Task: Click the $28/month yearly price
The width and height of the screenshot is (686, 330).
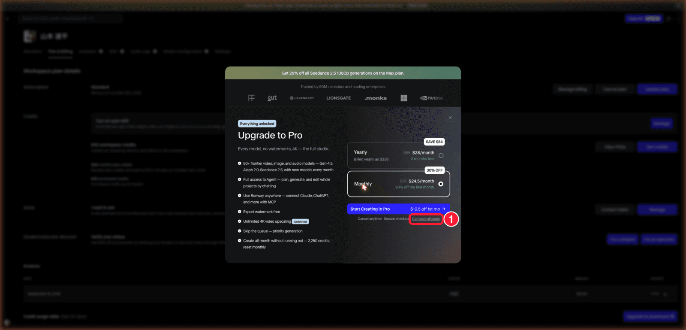Action: coord(423,153)
